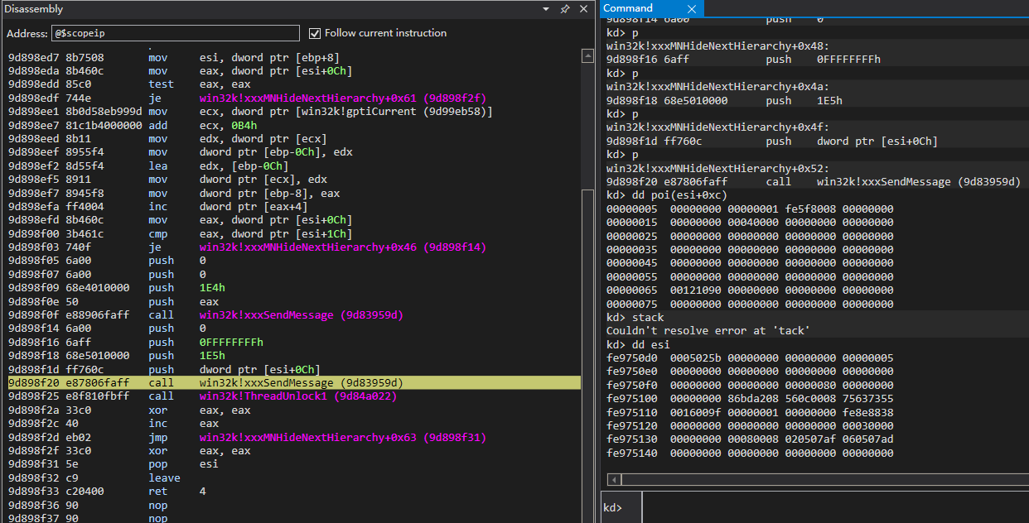
Task: Click the dump row starting with 00000005
Action: (750, 209)
